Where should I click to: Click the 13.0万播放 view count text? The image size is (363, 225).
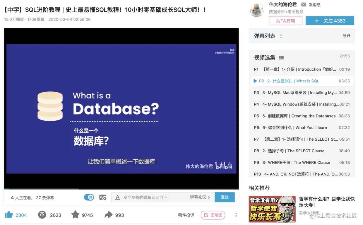pos(14,19)
